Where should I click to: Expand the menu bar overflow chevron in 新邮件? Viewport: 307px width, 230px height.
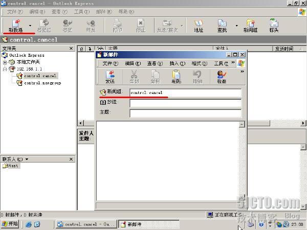[233, 62]
